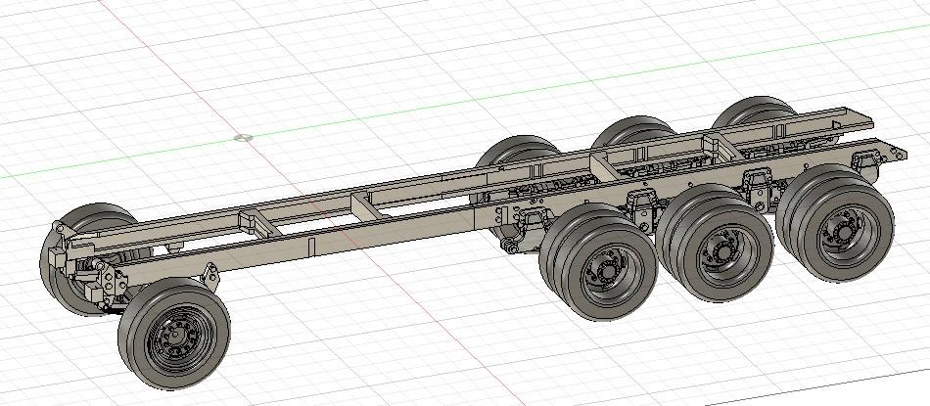The height and width of the screenshot is (406, 930).
Task: Select the crossmember above the foremost rear axle
Action: 606,166
